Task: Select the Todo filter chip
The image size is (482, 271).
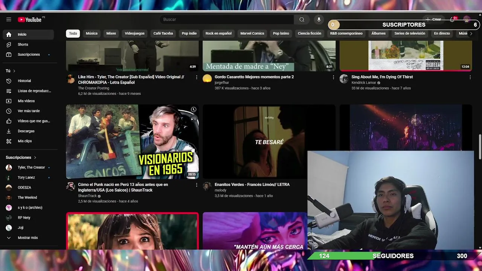Action: 73,33
